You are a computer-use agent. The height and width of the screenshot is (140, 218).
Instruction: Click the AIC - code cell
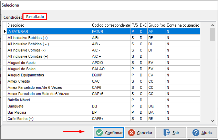(x=111, y=50)
